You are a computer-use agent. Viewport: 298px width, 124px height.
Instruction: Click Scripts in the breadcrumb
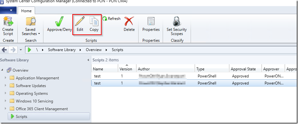(x=117, y=50)
